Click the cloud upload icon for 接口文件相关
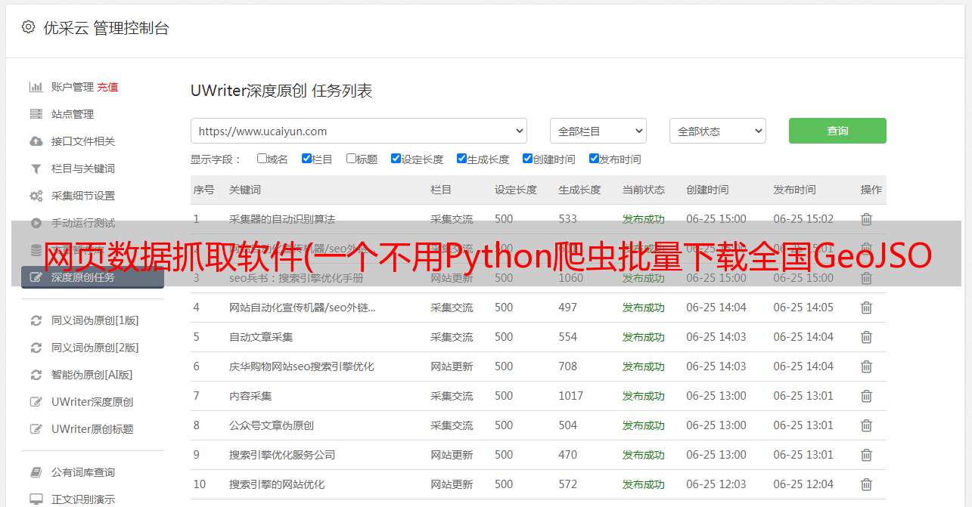Screen dimensions: 972x507 pyautogui.click(x=36, y=141)
